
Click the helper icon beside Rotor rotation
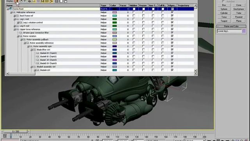coord(21,36)
